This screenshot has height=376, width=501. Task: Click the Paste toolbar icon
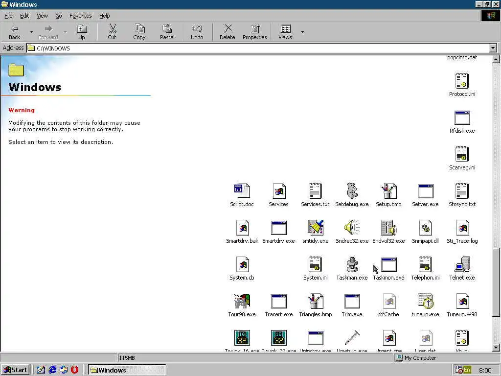point(166,32)
